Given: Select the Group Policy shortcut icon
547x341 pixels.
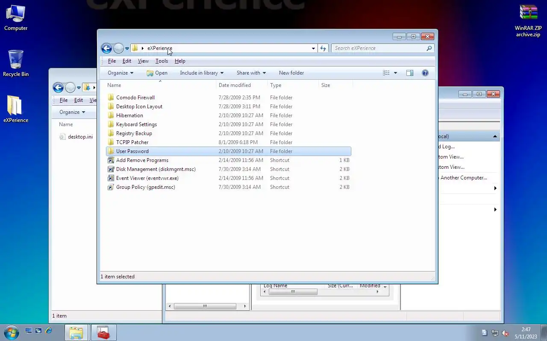Looking at the screenshot, I should [x=111, y=187].
